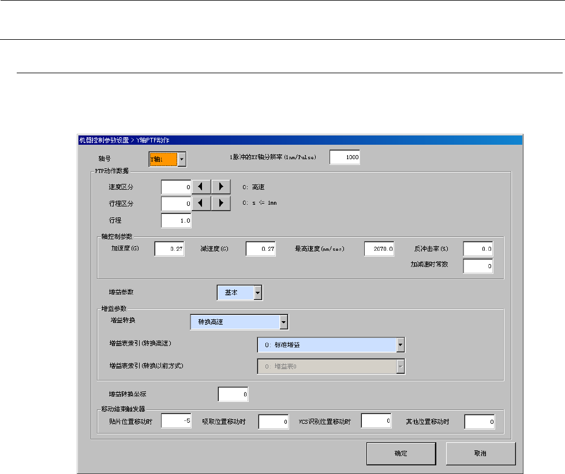Focus the XY轴分辨率 input field
Viewport: 565px width, 474px height.
click(x=345, y=157)
